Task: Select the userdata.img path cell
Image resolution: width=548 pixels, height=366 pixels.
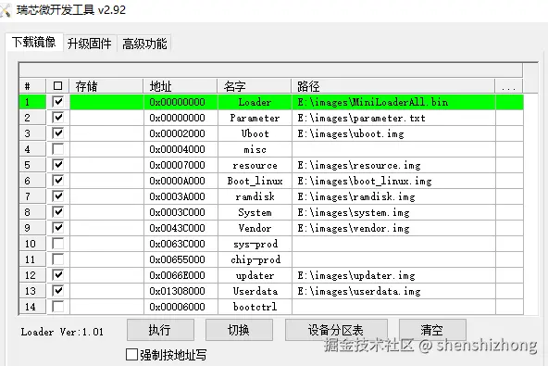Action: [394, 291]
